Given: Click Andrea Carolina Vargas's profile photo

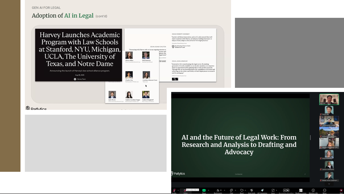Looking at the screenshot, I should click(129, 95).
